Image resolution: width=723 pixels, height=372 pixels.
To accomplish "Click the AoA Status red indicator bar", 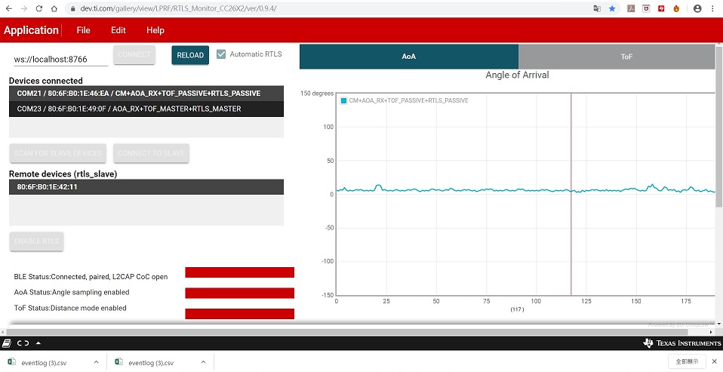I will [239, 293].
